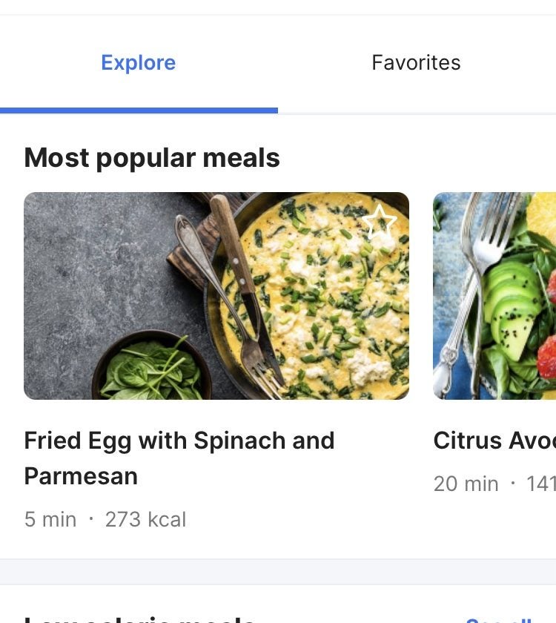Click the word Parmesan in the recipe title
This screenshot has width=556, height=623.
click(x=81, y=475)
